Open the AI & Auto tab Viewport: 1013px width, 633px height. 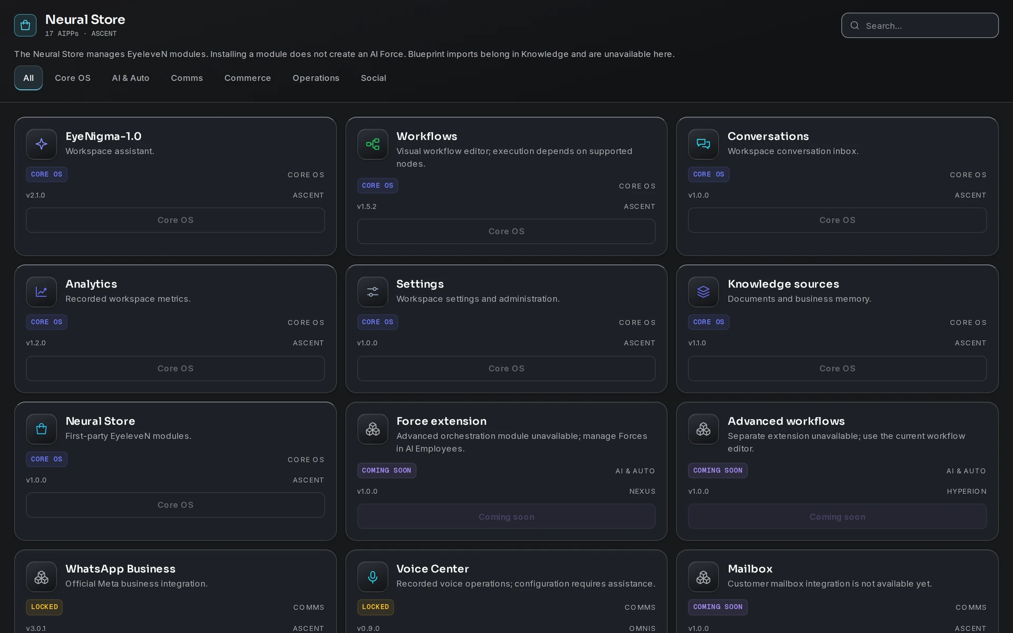(x=131, y=78)
